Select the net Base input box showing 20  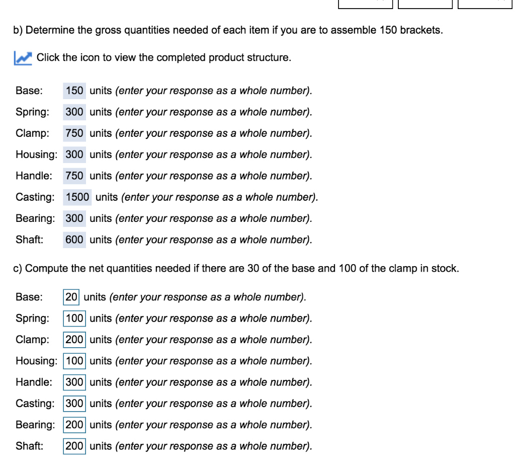click(71, 297)
